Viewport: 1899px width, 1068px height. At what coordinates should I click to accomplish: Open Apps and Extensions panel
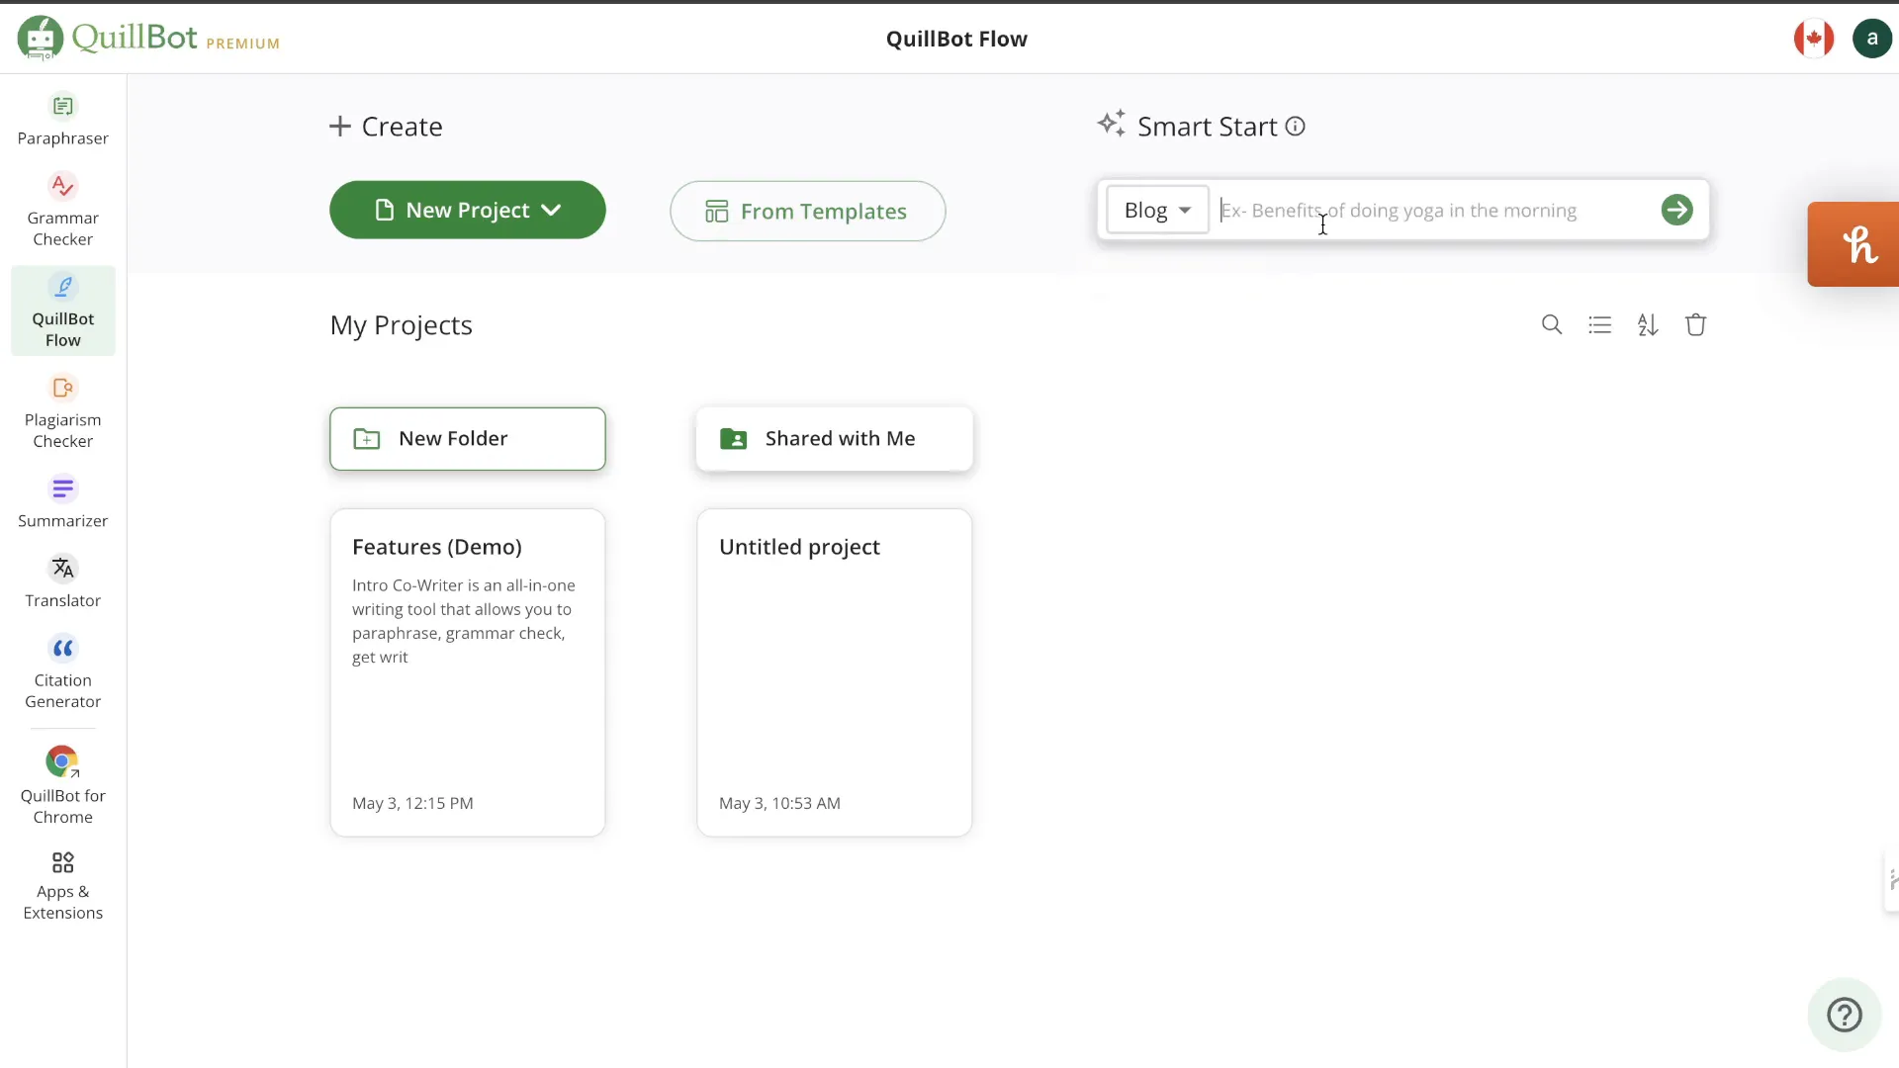(62, 884)
